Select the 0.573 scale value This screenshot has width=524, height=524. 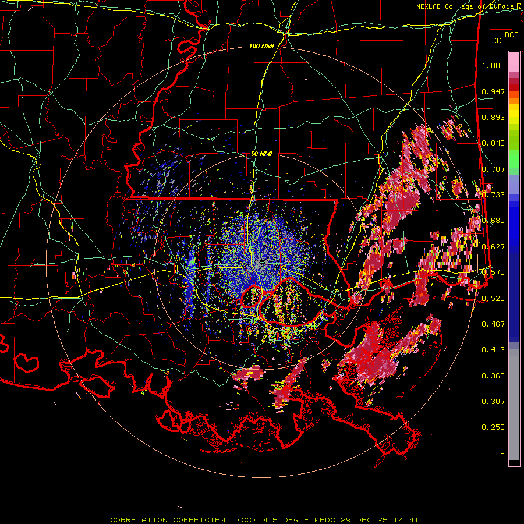coord(493,272)
